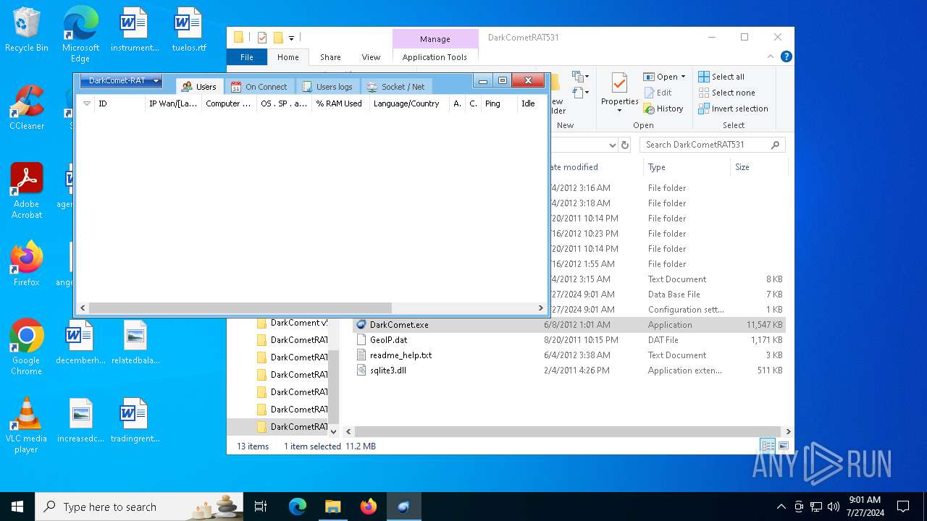Screen dimensions: 927x521
Task: Open the Socket / Net tab
Action: tap(396, 87)
